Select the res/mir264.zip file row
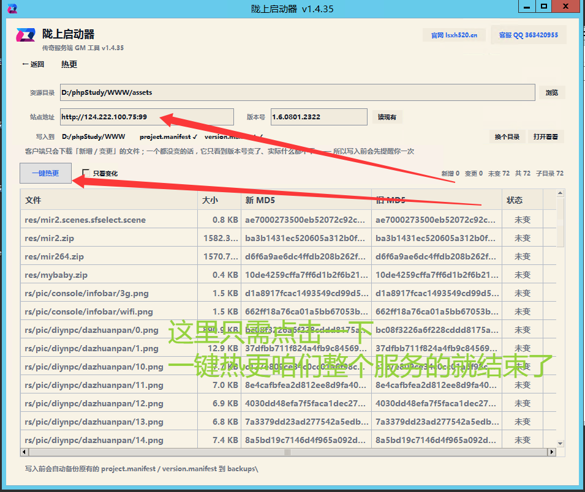This screenshot has height=492, width=585. [288, 256]
